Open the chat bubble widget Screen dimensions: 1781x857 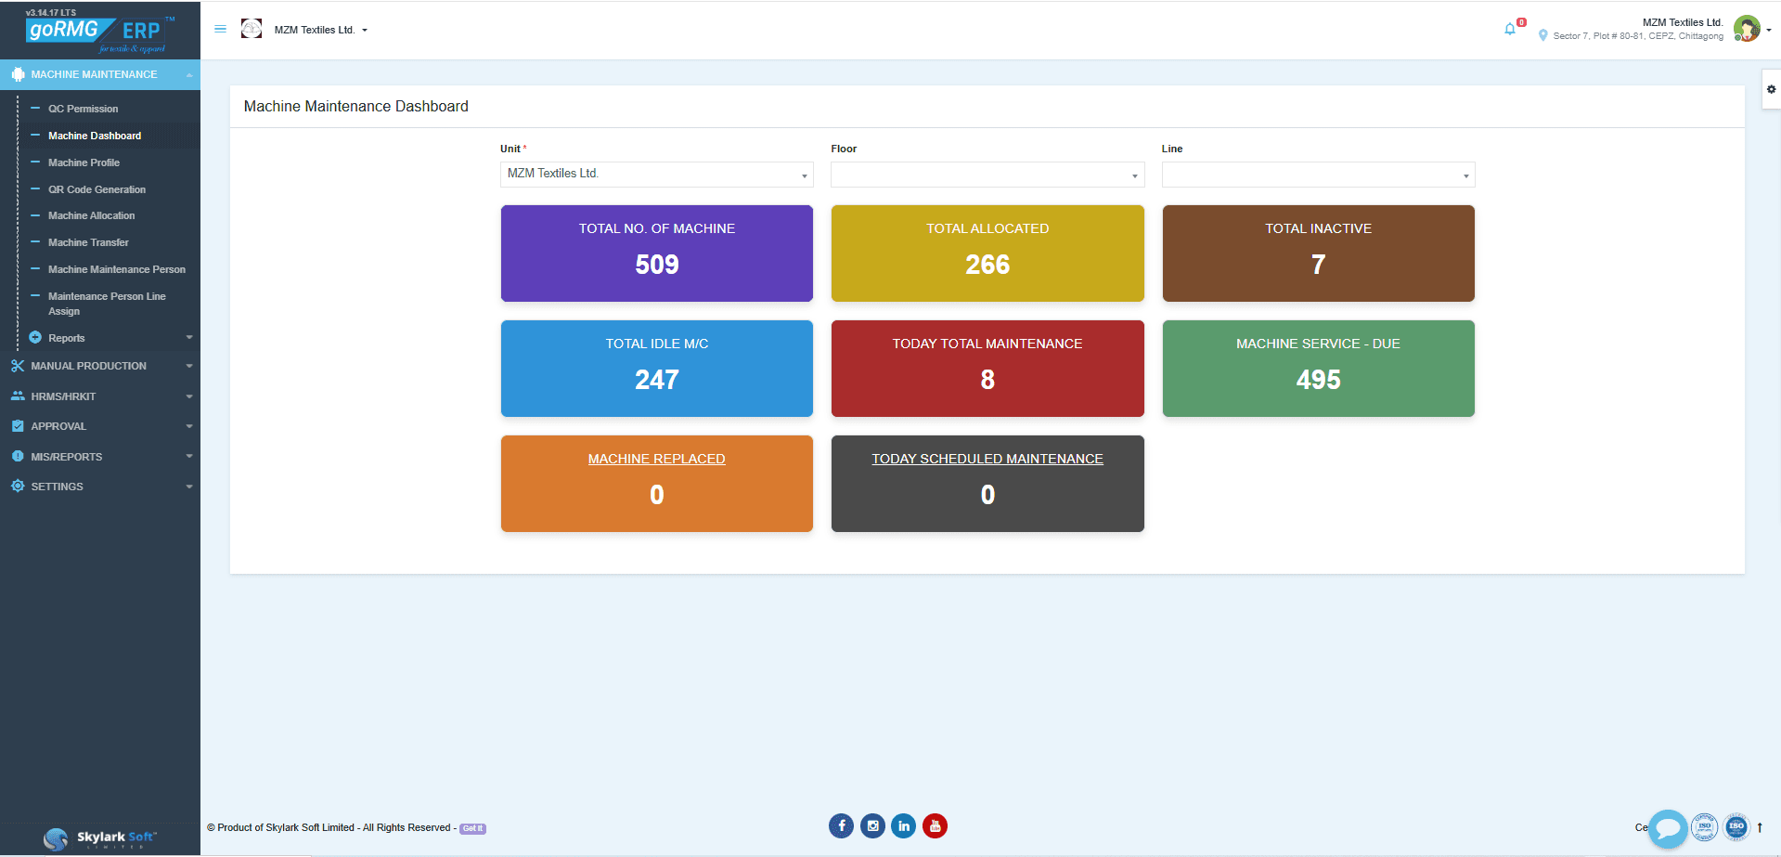click(x=1668, y=828)
